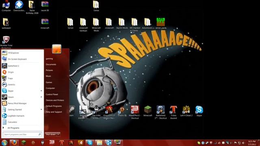Open the server_pack desktop icon

(161, 24)
